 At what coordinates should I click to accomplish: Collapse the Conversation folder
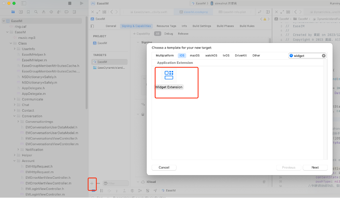tap(14, 116)
